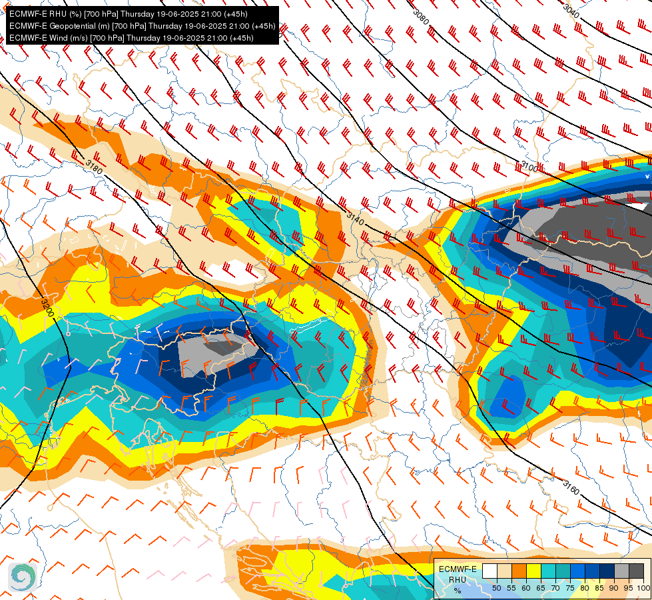
Task: Click the legend end value 100
Action: click(x=644, y=588)
